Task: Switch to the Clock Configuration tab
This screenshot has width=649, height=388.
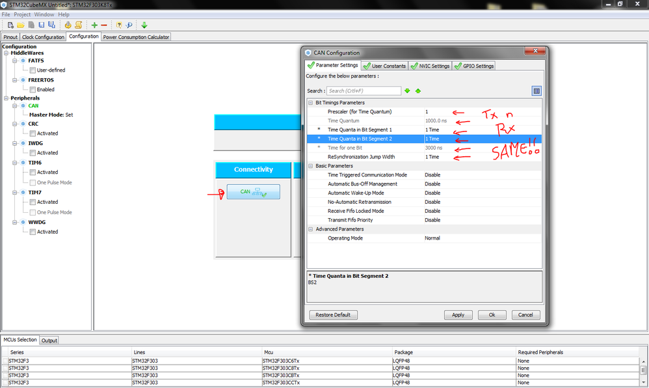Action: pyautogui.click(x=43, y=37)
